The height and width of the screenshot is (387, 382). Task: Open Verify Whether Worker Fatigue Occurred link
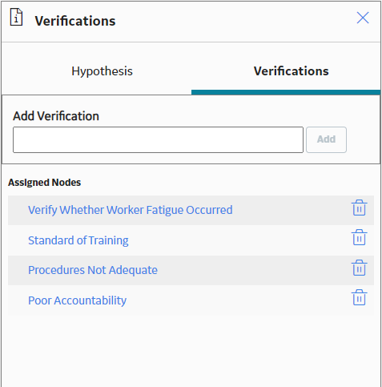tap(131, 210)
